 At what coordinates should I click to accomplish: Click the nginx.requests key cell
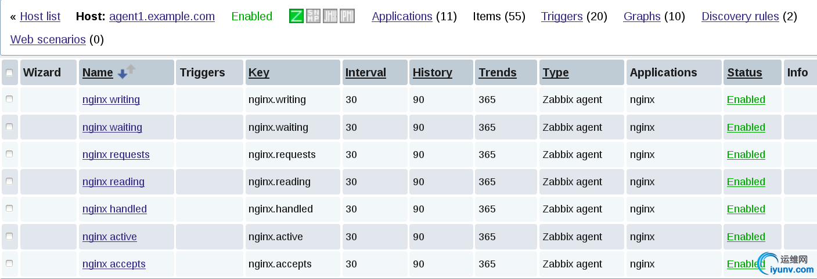[x=293, y=155]
